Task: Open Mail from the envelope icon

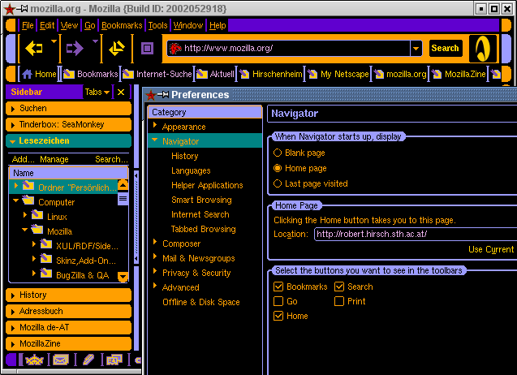Action: point(61,360)
